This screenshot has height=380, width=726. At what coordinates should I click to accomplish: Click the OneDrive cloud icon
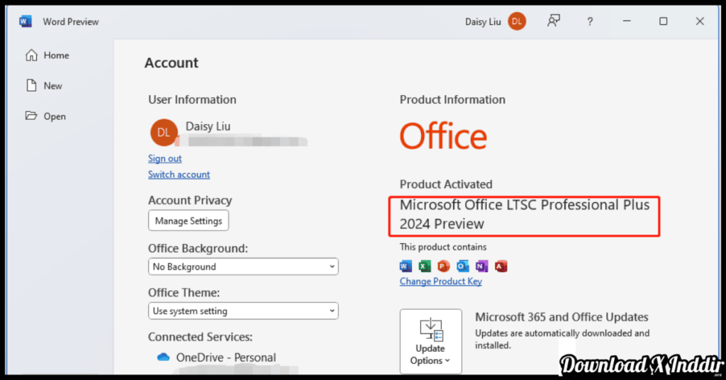pos(164,357)
